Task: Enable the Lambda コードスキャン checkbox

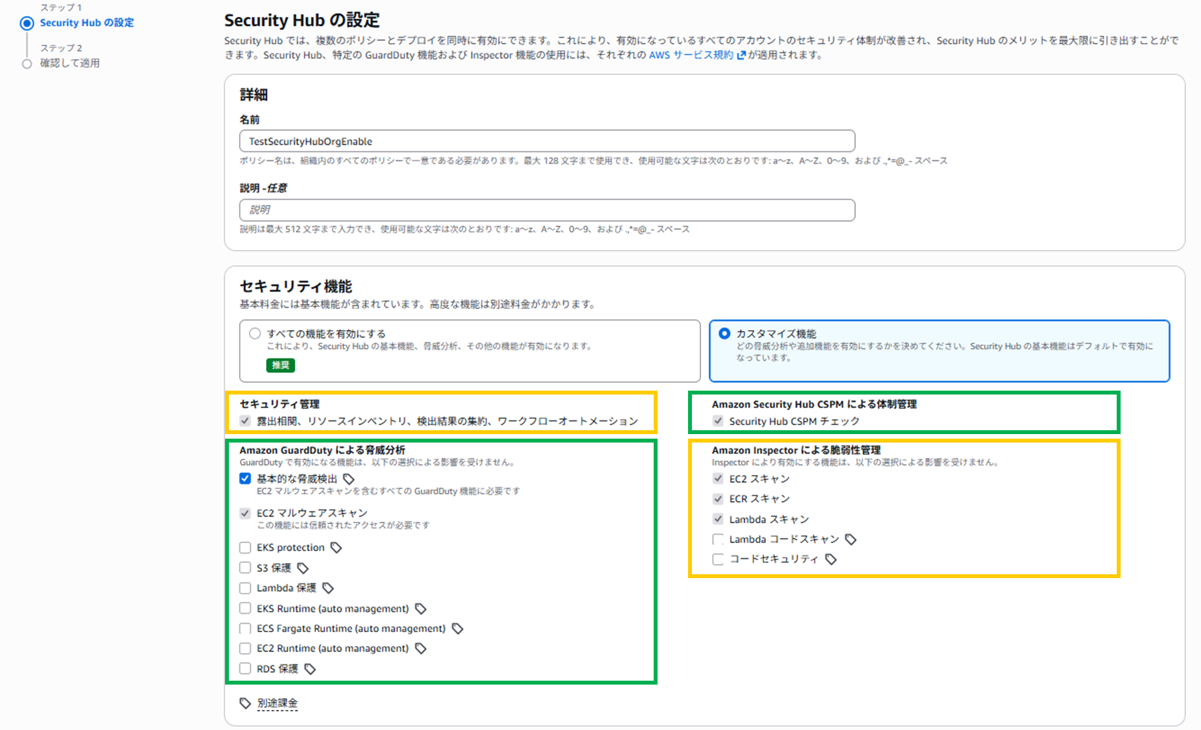Action: pyautogui.click(x=718, y=539)
